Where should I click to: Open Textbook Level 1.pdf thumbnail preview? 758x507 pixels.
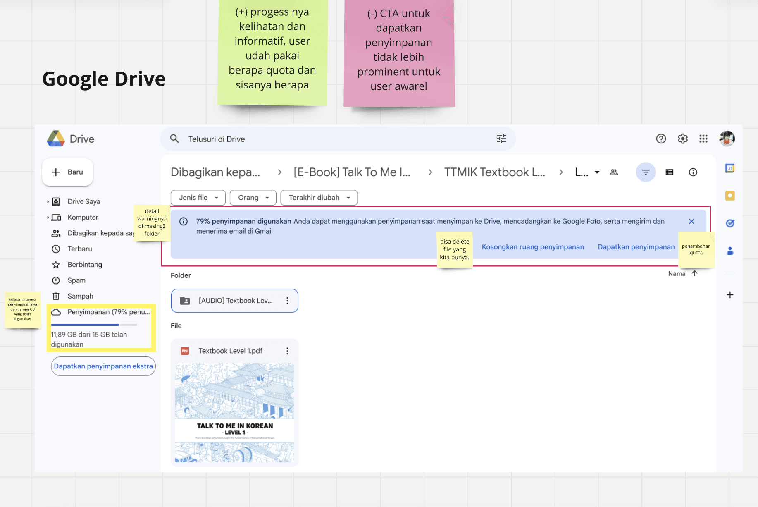(x=235, y=413)
